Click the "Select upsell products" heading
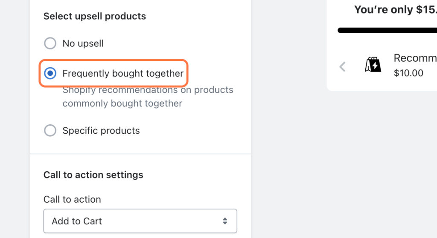 [x=95, y=16]
